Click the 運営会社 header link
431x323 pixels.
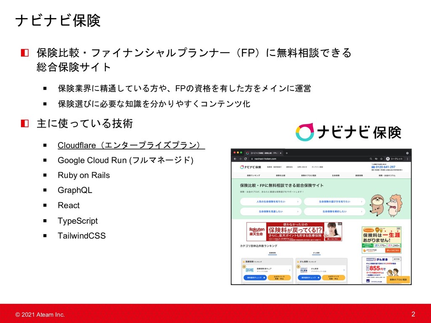point(290,167)
